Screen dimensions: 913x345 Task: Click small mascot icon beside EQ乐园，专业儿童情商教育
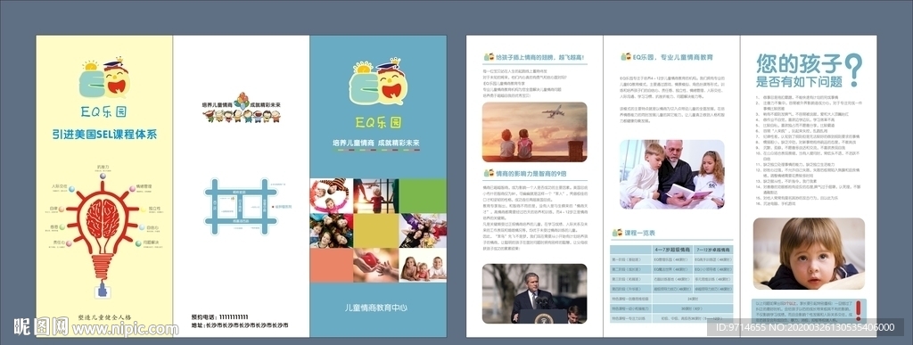[625, 57]
